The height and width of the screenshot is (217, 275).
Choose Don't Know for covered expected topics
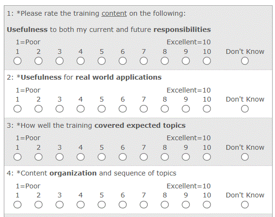(x=245, y=157)
